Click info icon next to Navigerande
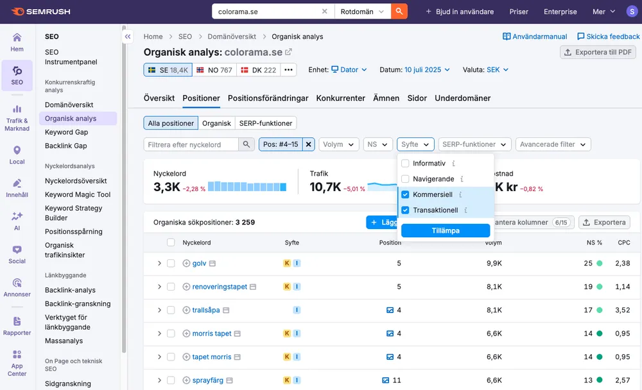Image resolution: width=642 pixels, height=390 pixels. pos(462,179)
